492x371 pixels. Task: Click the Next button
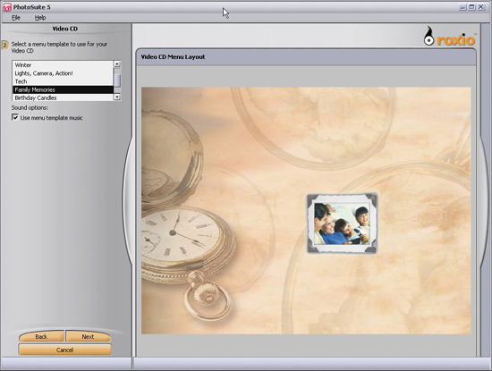(88, 336)
